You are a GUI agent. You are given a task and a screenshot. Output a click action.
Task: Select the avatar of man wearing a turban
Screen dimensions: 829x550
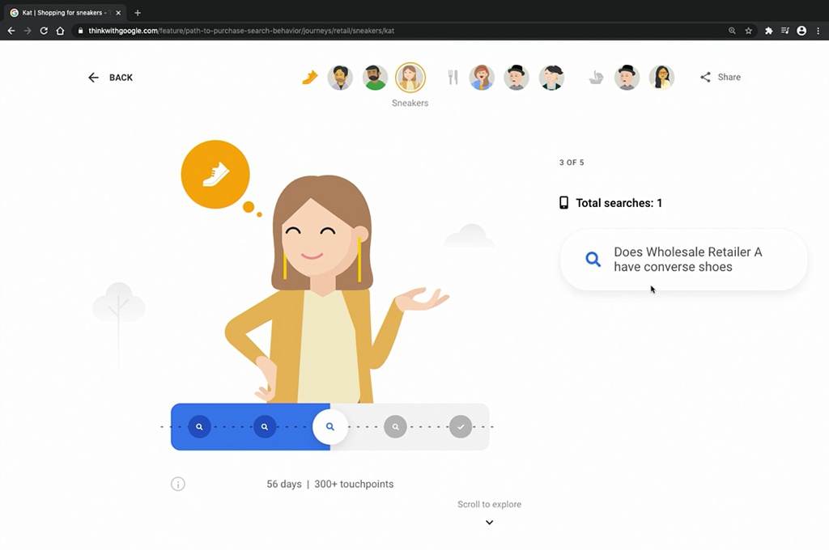340,78
